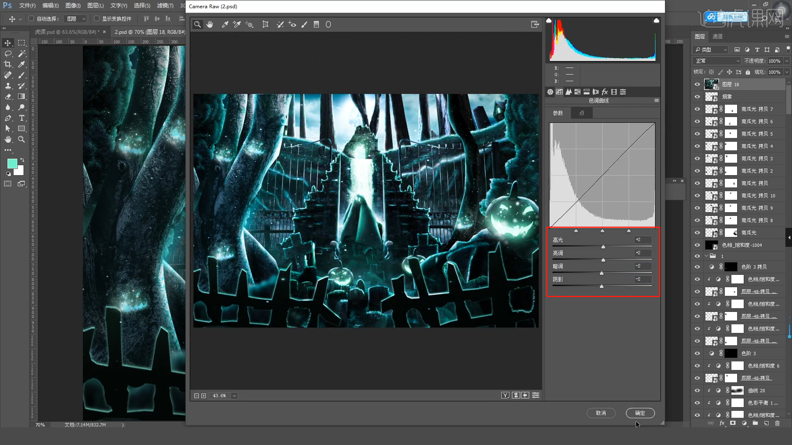
Task: Select the Spot Removal tool
Action: tap(280, 25)
